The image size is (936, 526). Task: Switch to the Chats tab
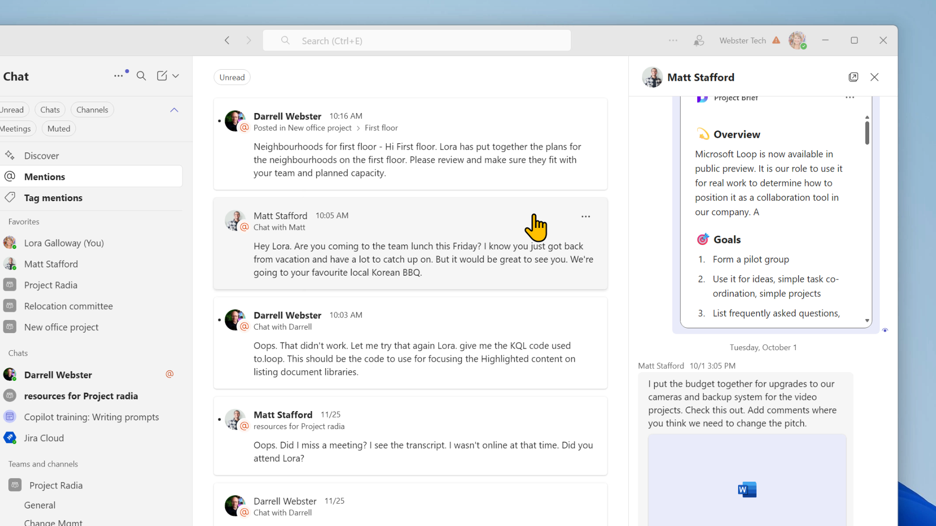pyautogui.click(x=50, y=109)
